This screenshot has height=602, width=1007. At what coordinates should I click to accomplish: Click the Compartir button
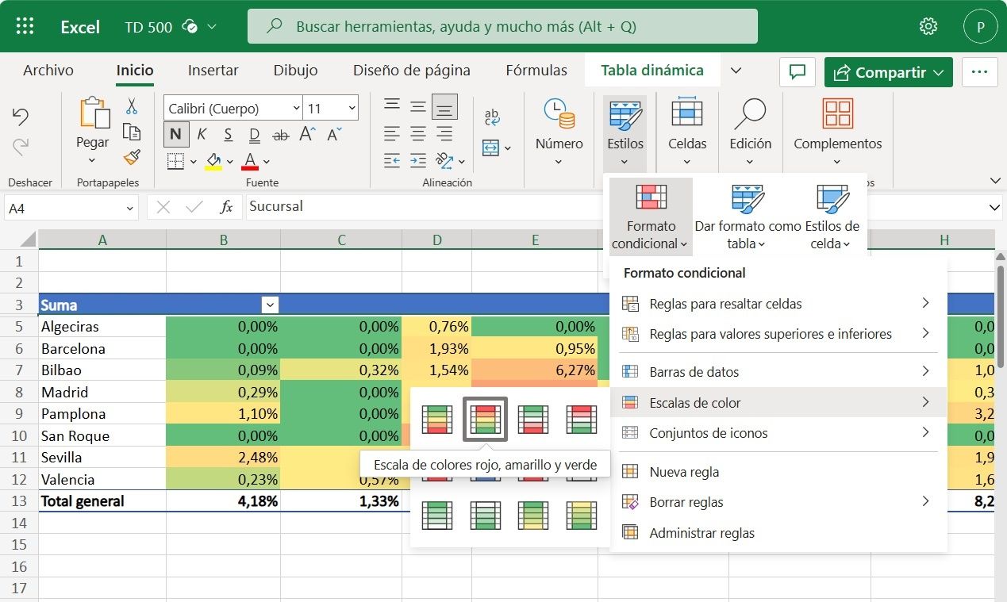coord(888,72)
